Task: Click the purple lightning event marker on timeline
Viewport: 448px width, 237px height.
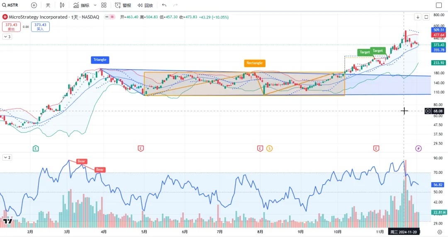Action: [419, 148]
